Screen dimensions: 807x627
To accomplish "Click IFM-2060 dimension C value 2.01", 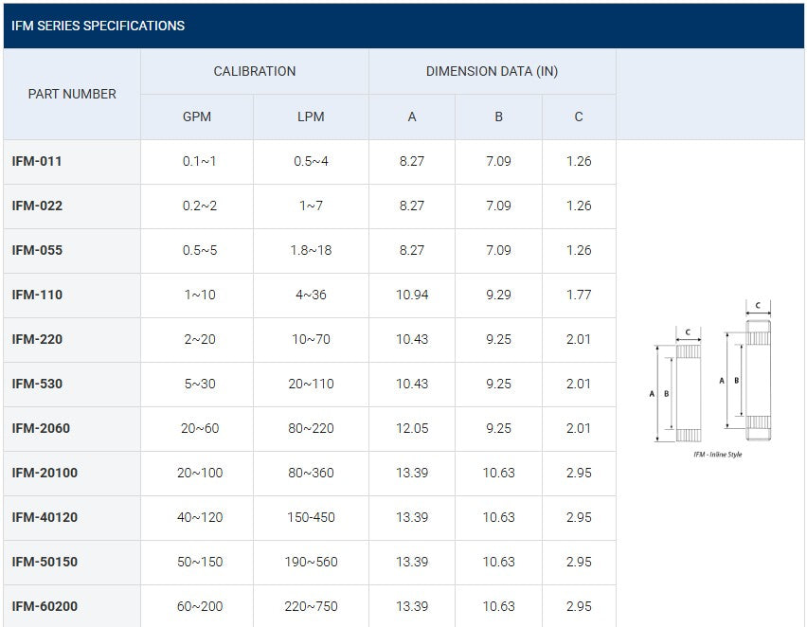I will (579, 428).
